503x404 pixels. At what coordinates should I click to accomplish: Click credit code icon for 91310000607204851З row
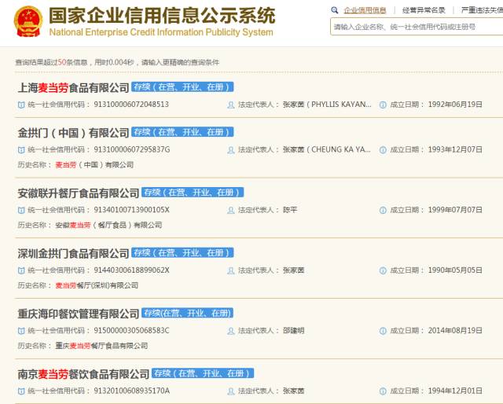coord(21,105)
